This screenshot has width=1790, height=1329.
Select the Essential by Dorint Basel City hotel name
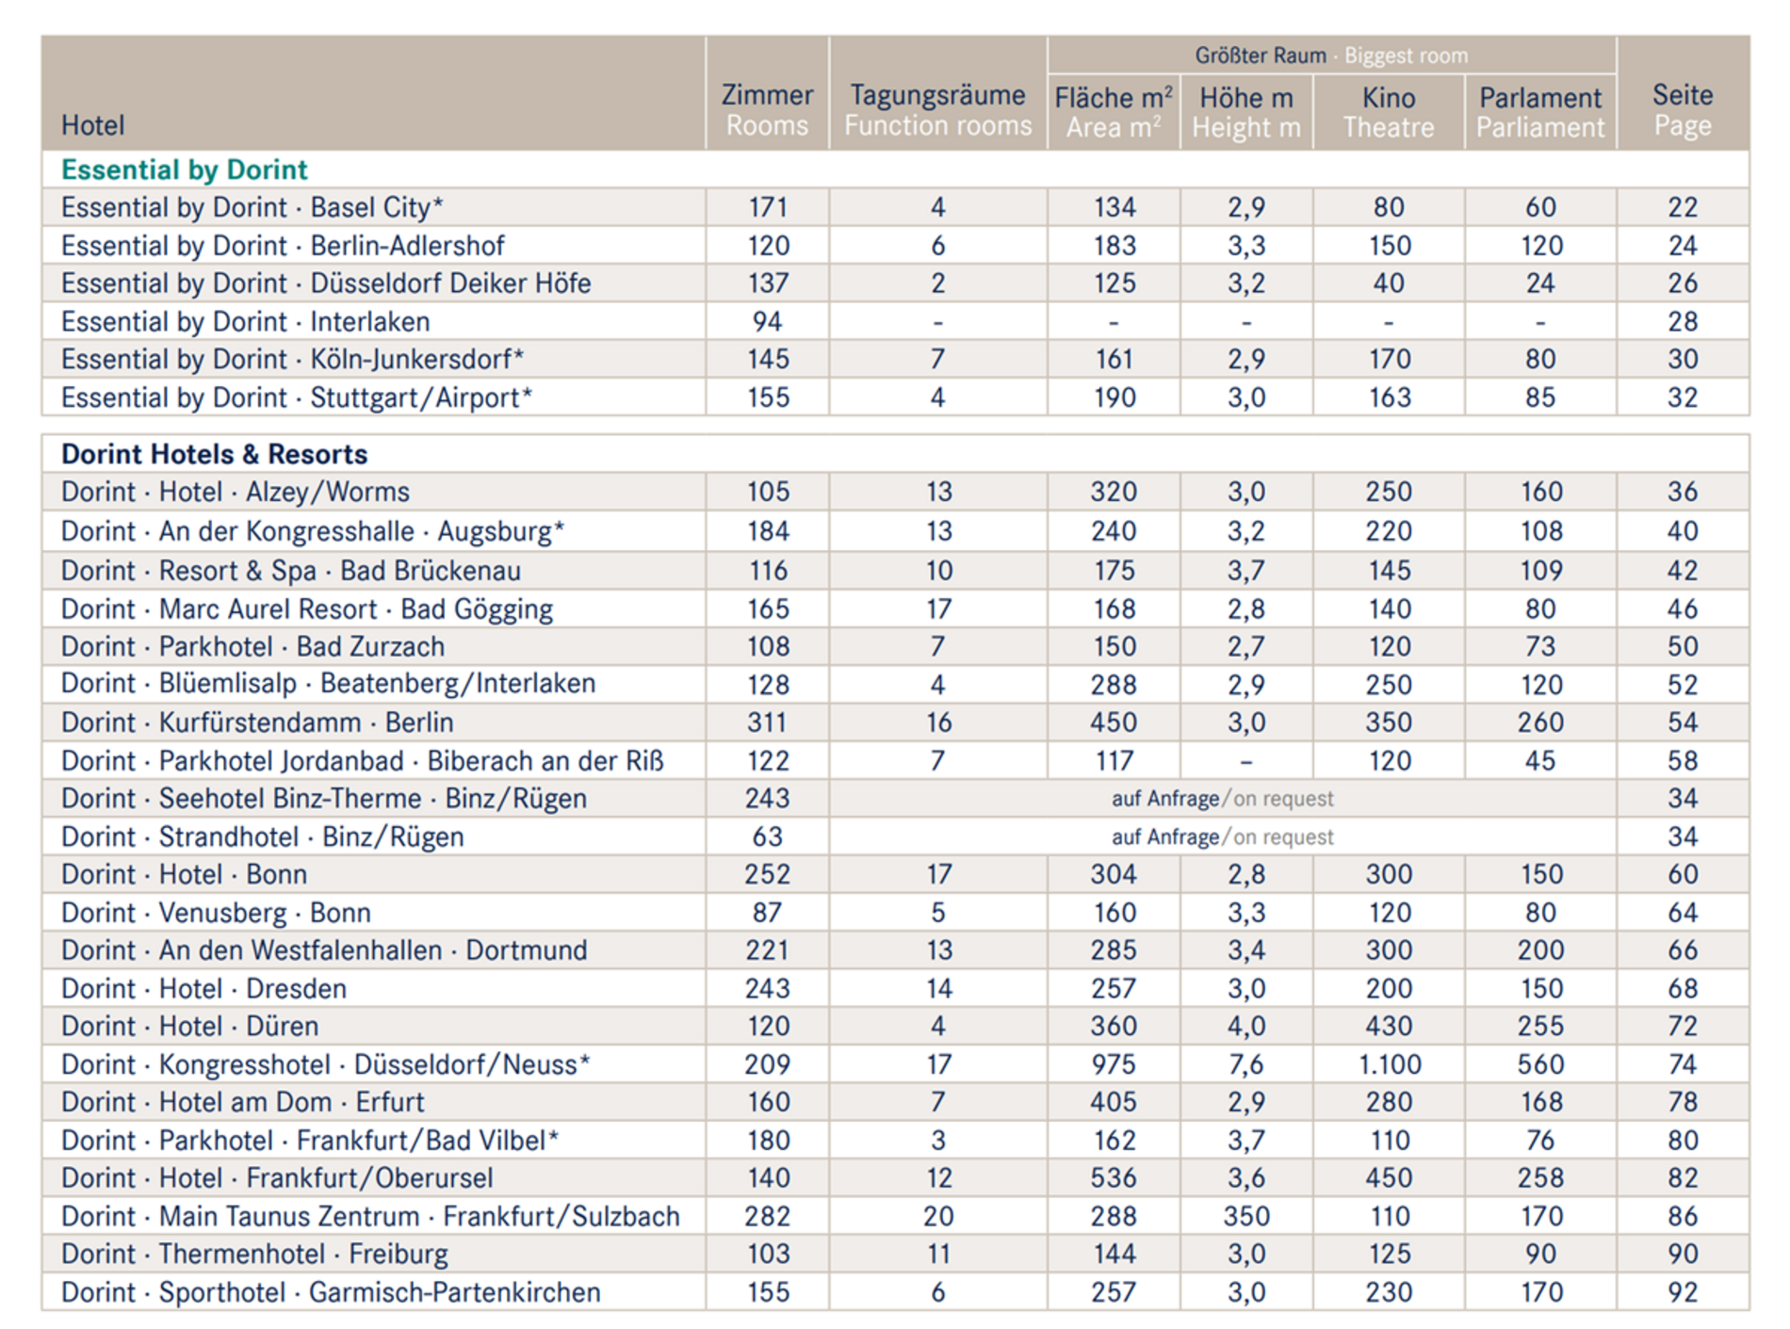[252, 207]
